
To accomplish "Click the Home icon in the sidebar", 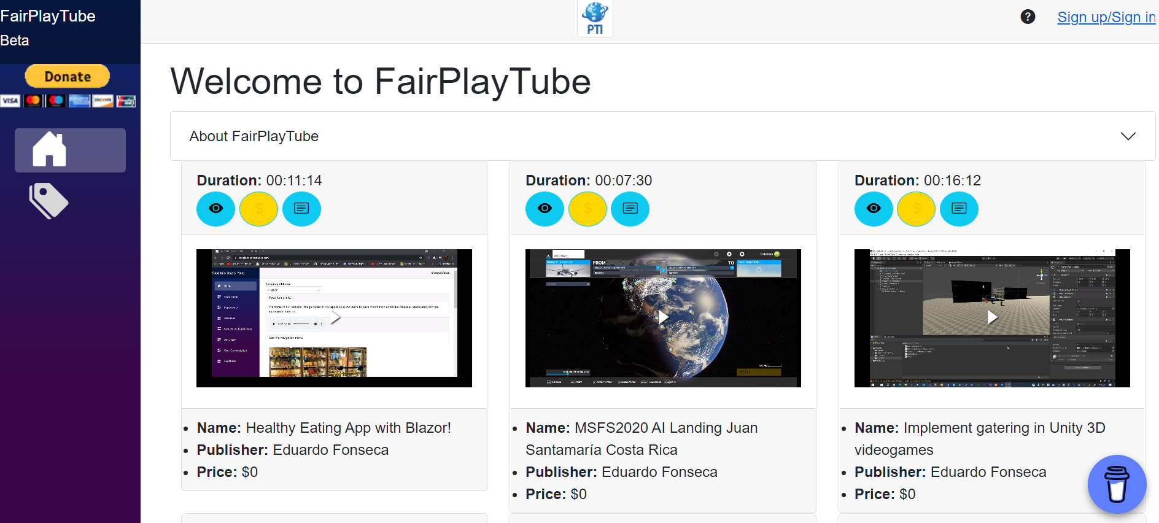I will pos(49,150).
